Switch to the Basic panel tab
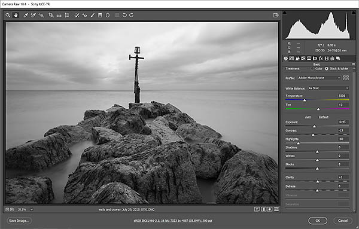 tap(286, 59)
